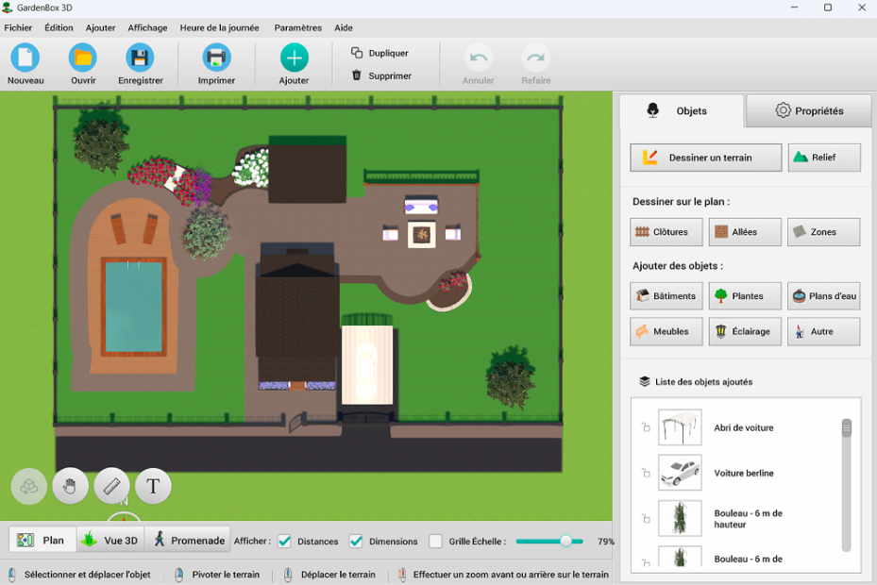Switch to Vue 3D mode
Viewport: 877px width, 585px height.
110,541
